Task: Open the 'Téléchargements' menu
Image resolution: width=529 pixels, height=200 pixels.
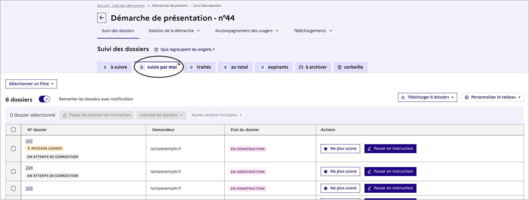Action: [313, 31]
